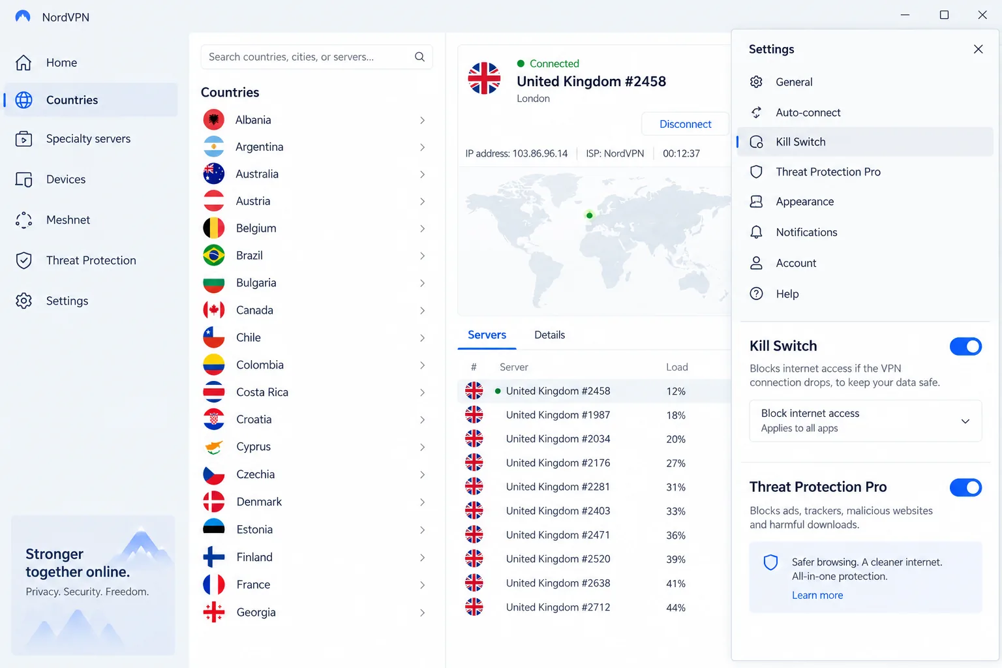Click the Learn more link
Viewport: 1002px width, 668px height.
click(x=817, y=595)
